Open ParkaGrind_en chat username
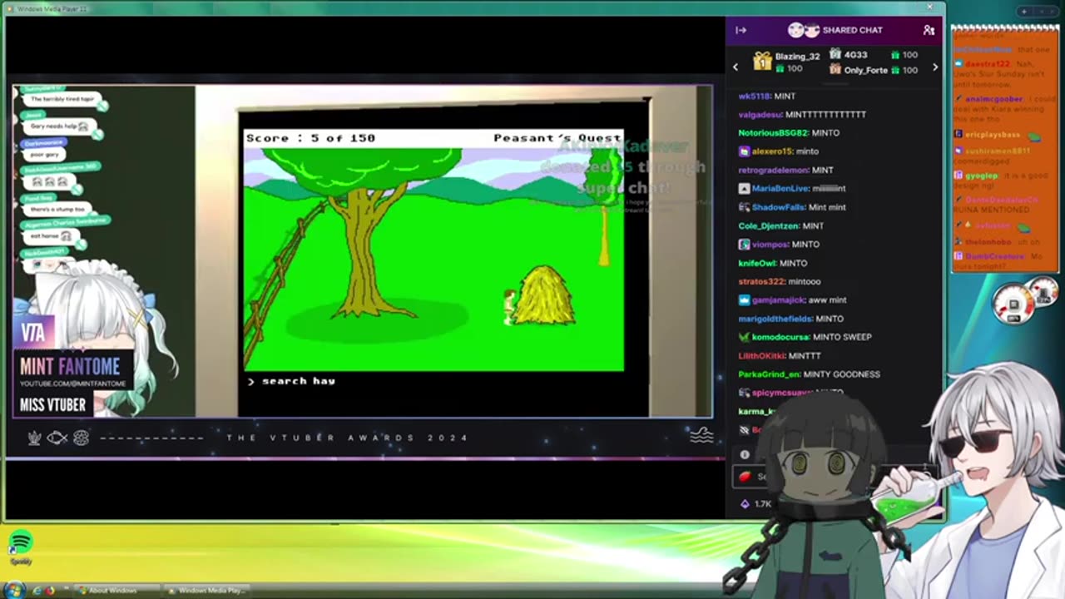 pyautogui.click(x=769, y=374)
